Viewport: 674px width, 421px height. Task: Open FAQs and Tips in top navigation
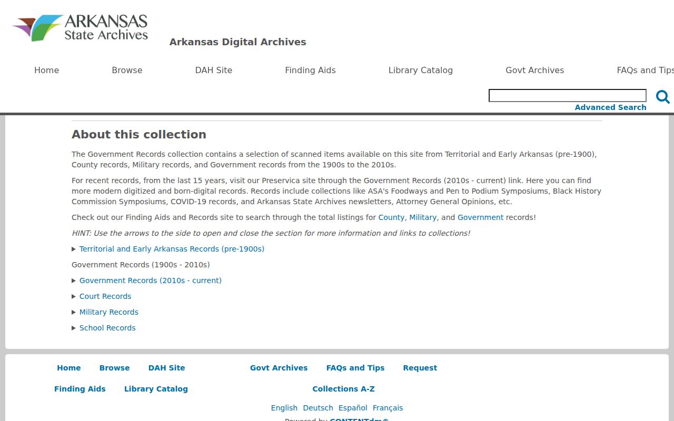coord(645,70)
